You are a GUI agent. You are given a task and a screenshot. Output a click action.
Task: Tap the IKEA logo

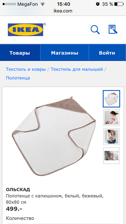pyautogui.click(x=26, y=30)
